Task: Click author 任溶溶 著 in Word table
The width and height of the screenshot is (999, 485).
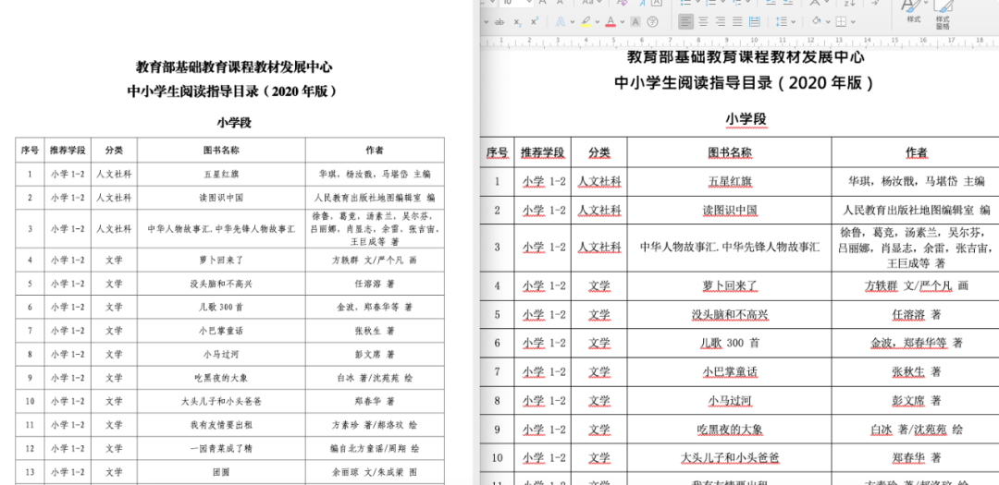Action: [x=916, y=314]
